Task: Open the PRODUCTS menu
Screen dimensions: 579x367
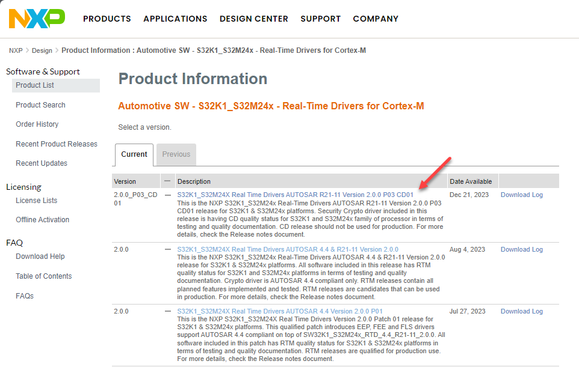Action: [x=107, y=19]
